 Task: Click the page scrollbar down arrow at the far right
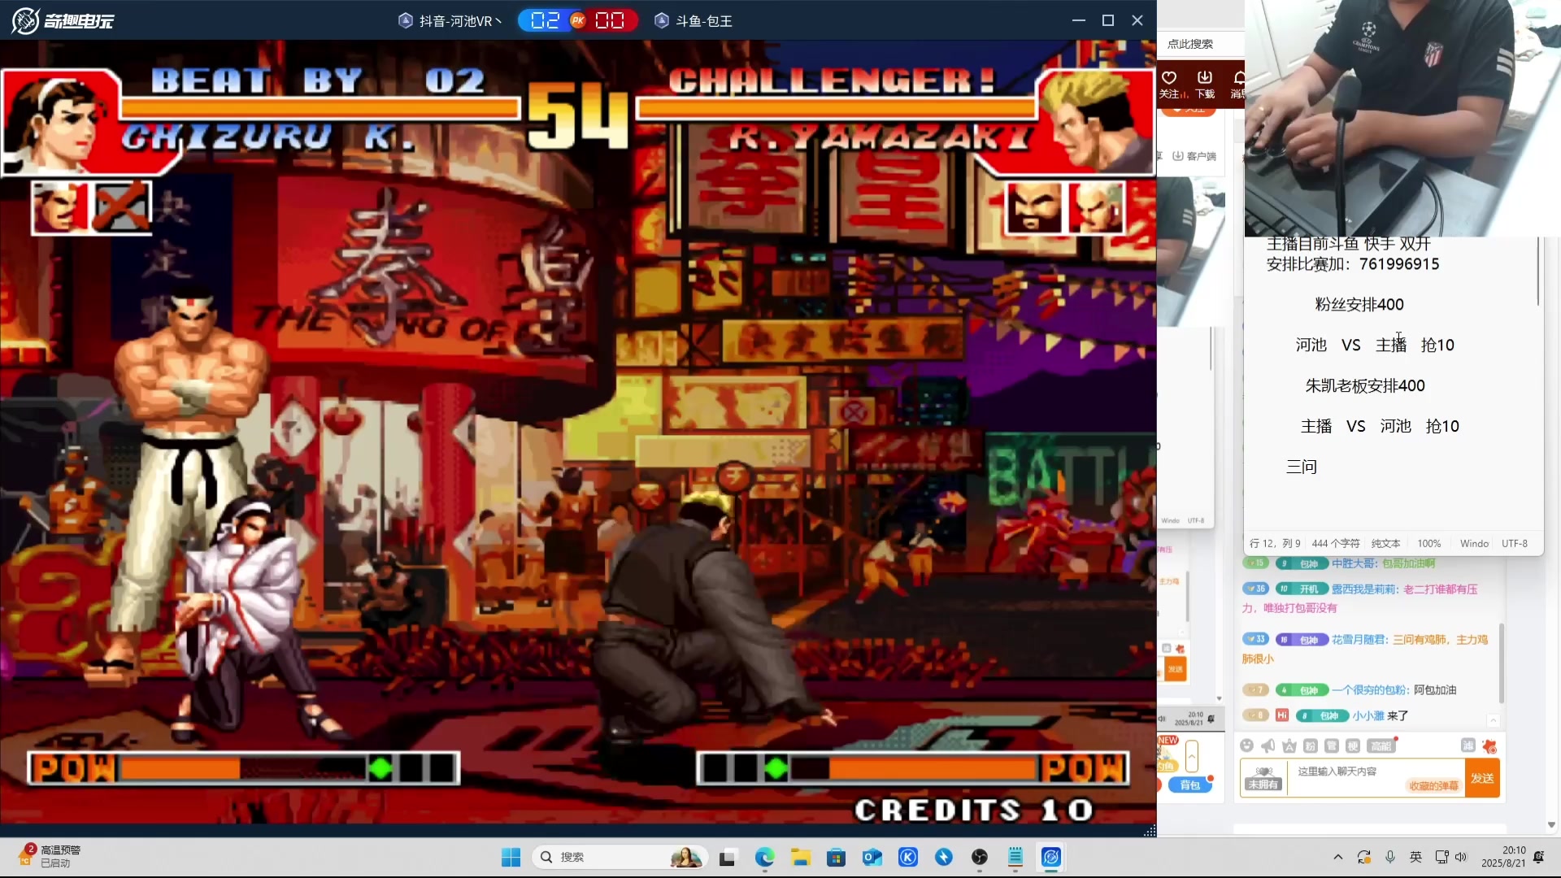pyautogui.click(x=1551, y=824)
